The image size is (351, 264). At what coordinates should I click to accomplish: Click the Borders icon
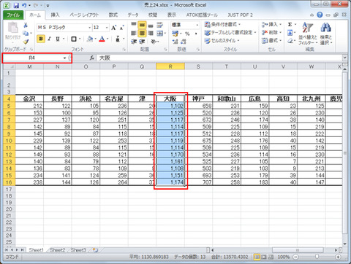pyautogui.click(x=74, y=39)
